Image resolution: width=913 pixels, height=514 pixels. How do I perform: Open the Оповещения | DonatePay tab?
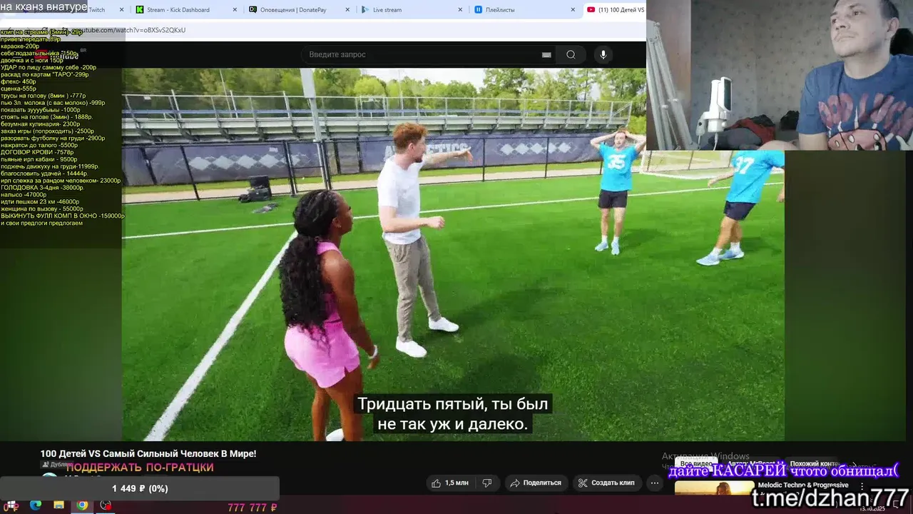point(298,10)
